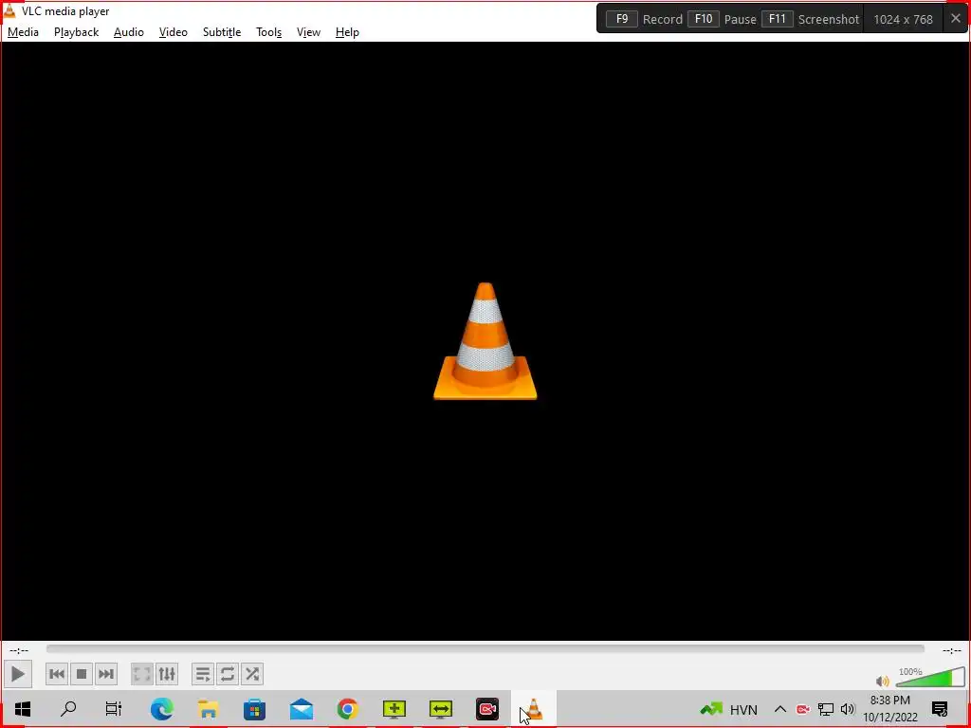
Task: Click the F11 Screenshot button
Action: tap(810, 19)
